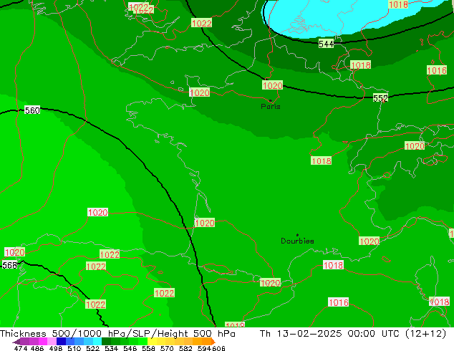
Task: Click the black dot marking Dourbies
Action: [297, 235]
